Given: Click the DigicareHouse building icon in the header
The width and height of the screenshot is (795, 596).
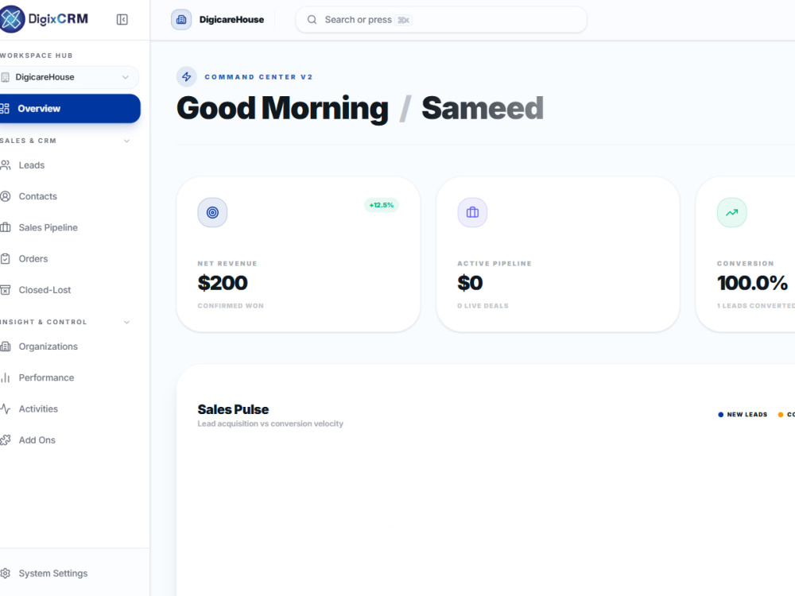Looking at the screenshot, I should tap(181, 20).
